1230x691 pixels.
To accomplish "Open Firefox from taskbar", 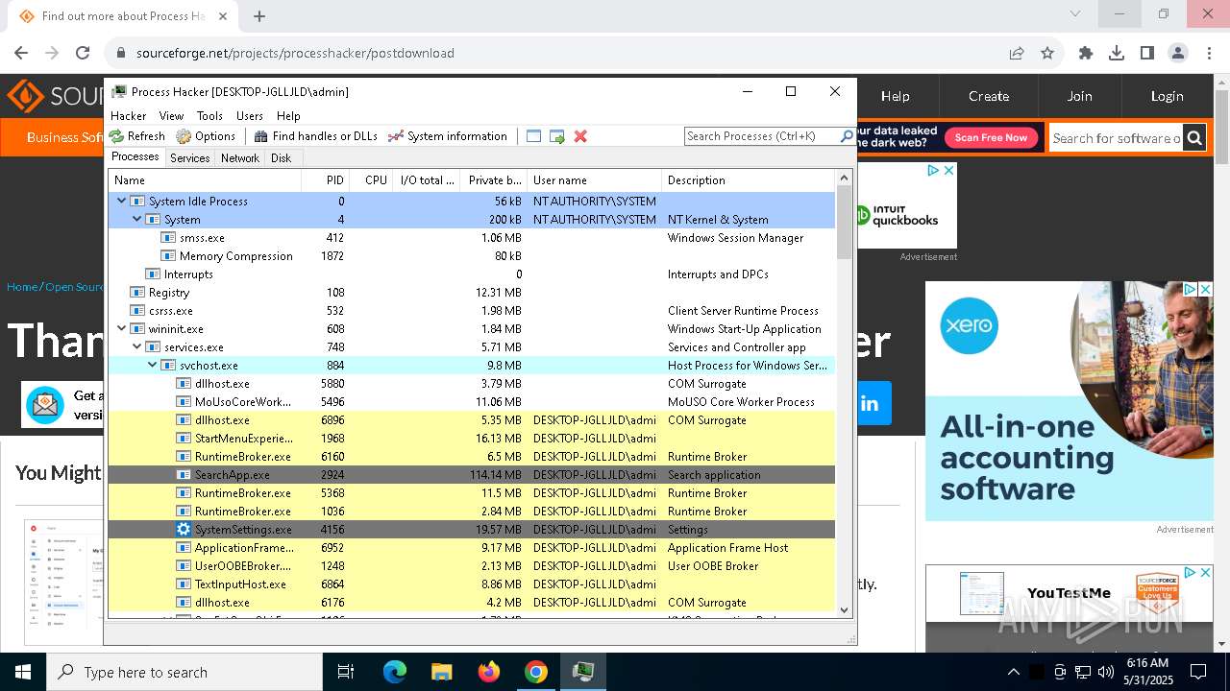I will [489, 672].
